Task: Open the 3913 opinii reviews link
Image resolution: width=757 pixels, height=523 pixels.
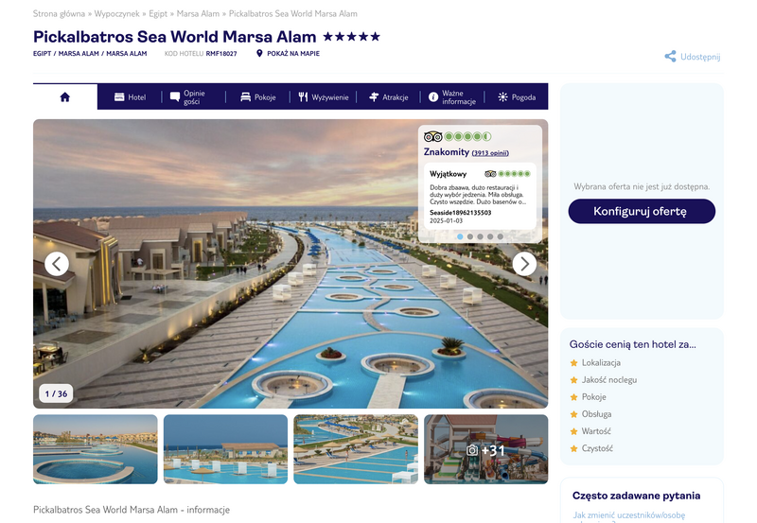Action: pyautogui.click(x=490, y=153)
